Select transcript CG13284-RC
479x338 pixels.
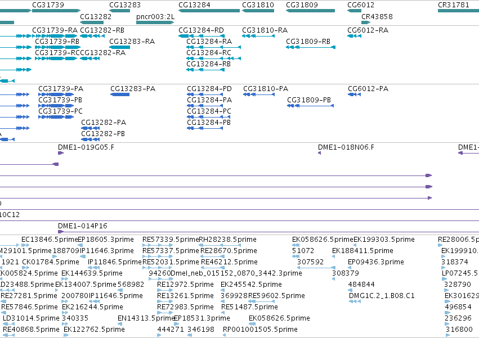[x=209, y=53]
